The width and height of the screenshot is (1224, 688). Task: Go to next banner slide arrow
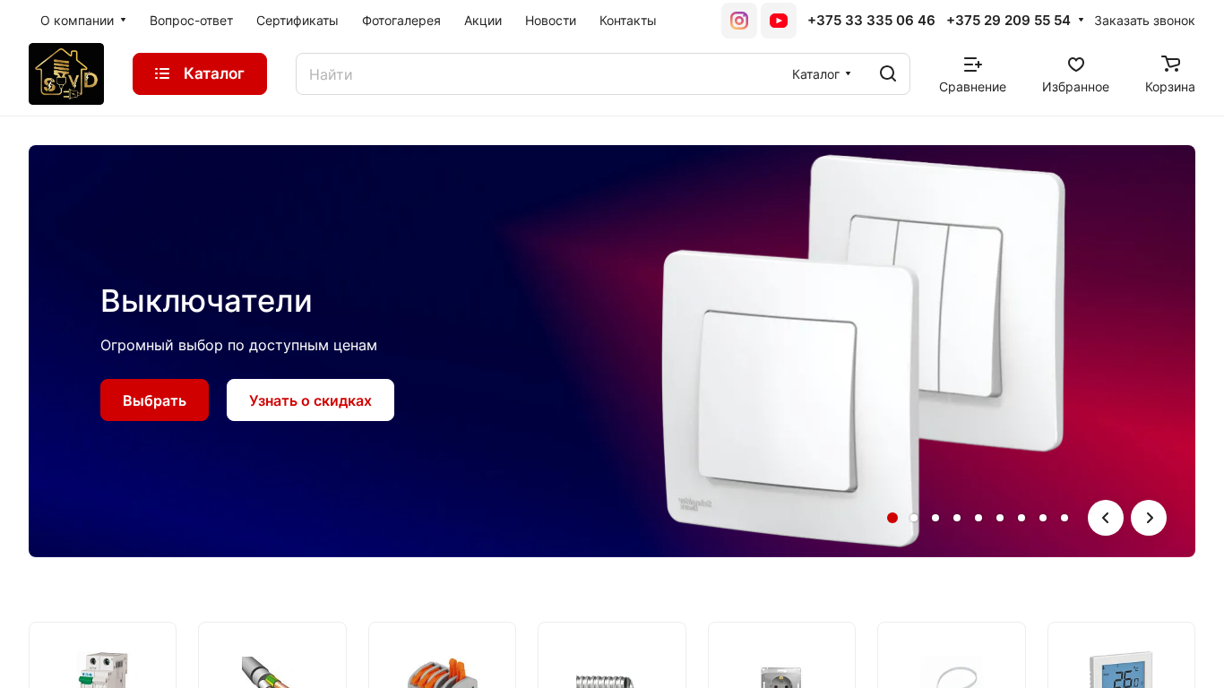[1149, 518]
